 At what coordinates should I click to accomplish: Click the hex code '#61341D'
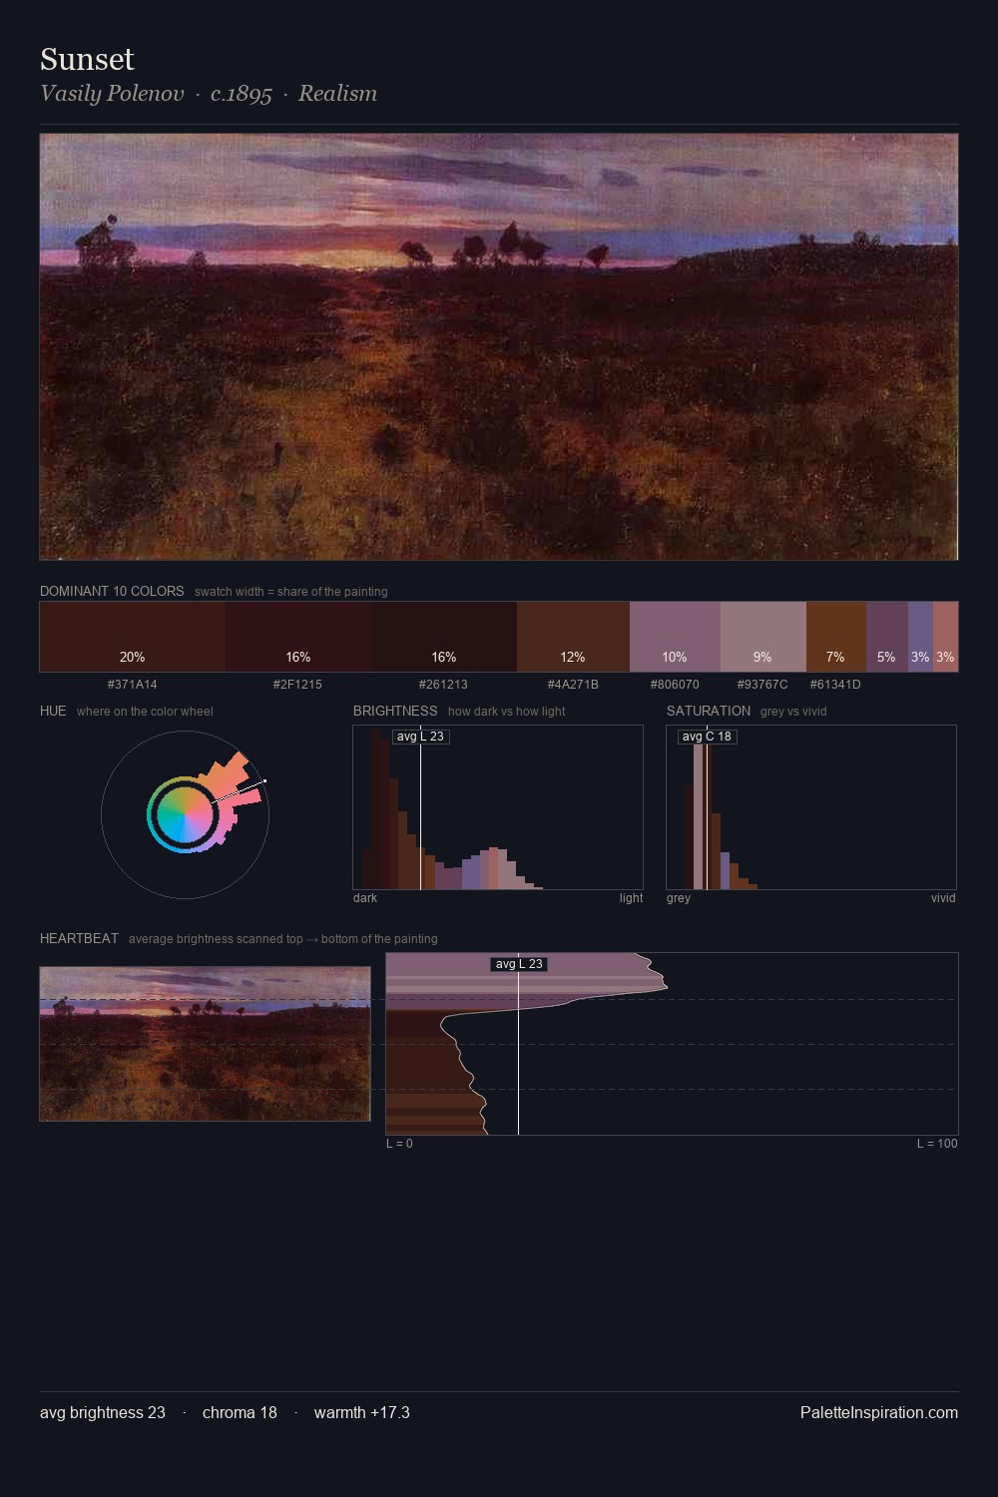point(835,685)
